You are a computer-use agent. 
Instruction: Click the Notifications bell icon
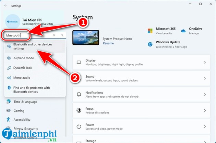tap(79, 95)
